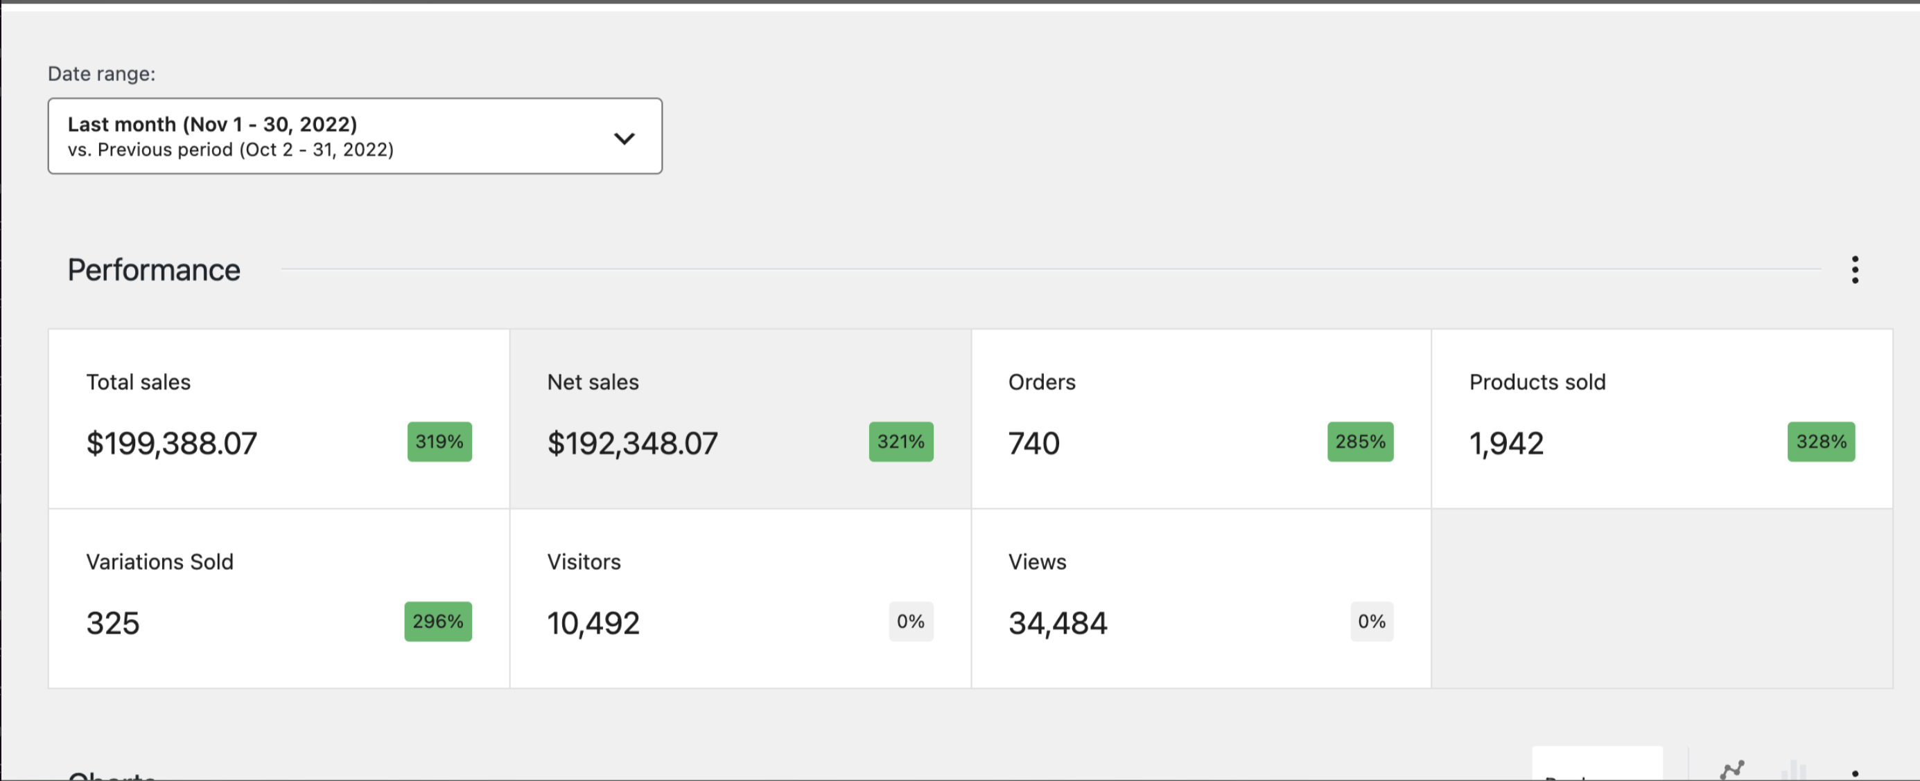Image resolution: width=1920 pixels, height=781 pixels.
Task: Open the Total sales report card
Action: [279, 419]
